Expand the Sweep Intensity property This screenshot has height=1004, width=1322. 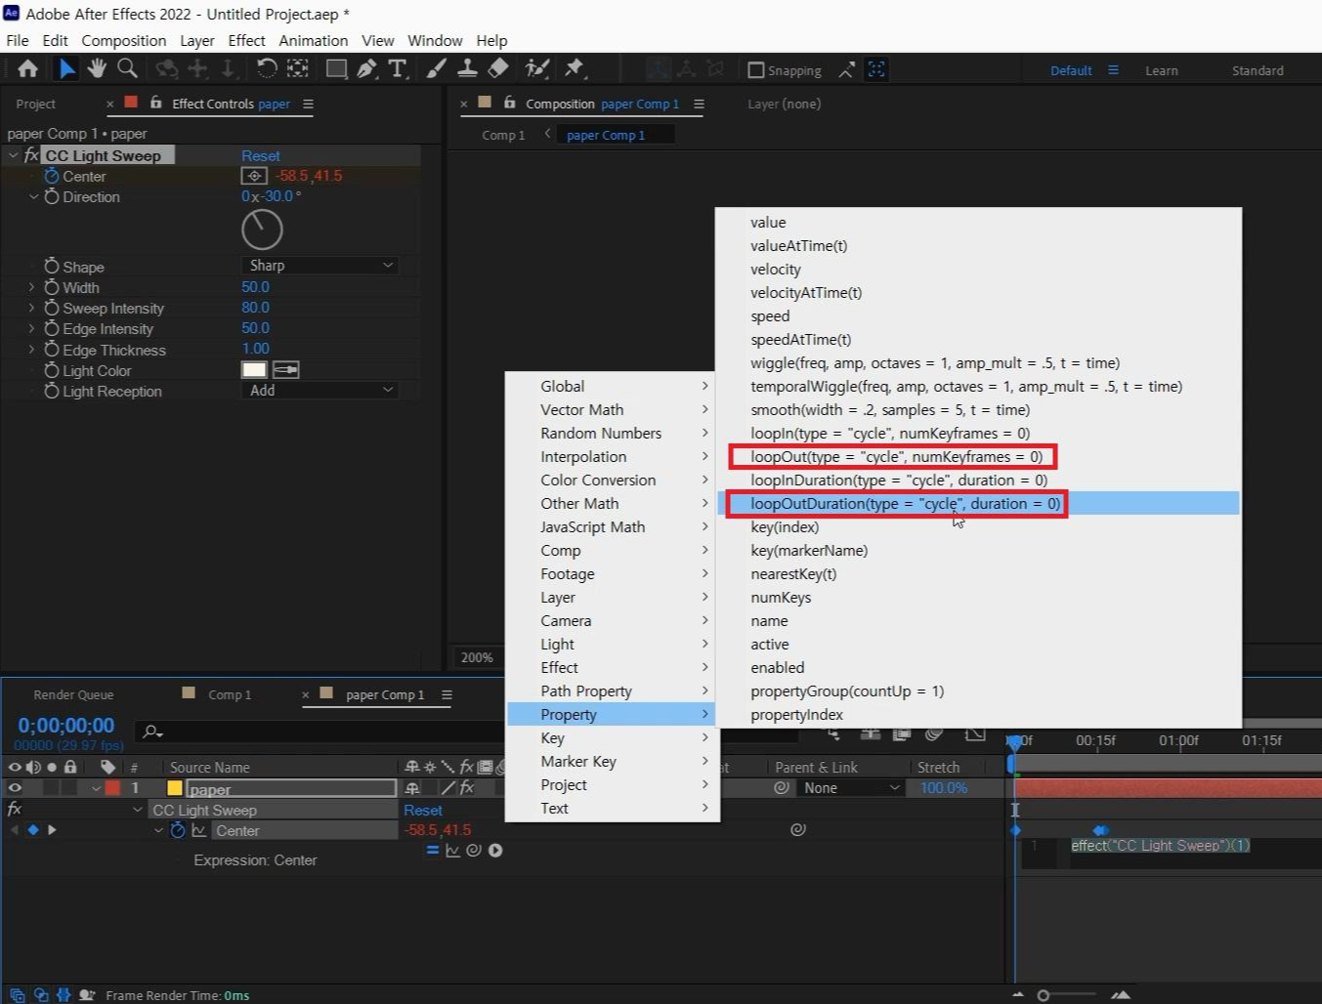coord(32,308)
